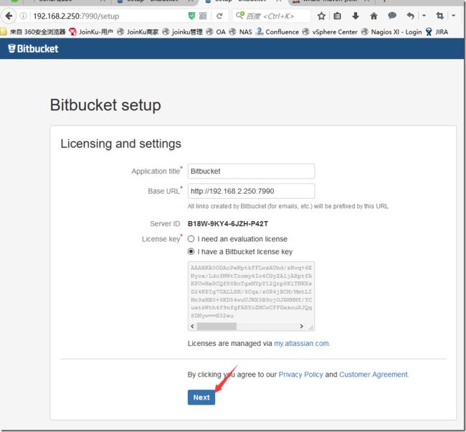The height and width of the screenshot is (432, 466).
Task: Open the JoinKu商家 bookmark
Action: pos(138,32)
